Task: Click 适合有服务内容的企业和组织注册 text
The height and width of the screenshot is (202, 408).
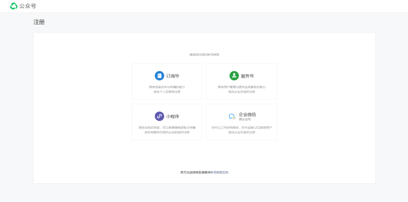Action: [167, 132]
